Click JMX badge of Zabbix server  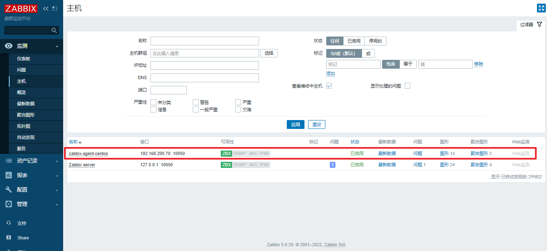click(x=253, y=165)
